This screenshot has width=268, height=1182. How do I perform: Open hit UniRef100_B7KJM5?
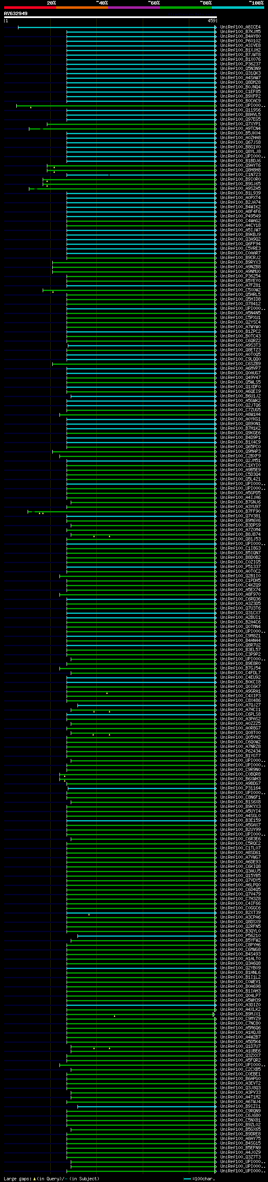click(x=240, y=32)
